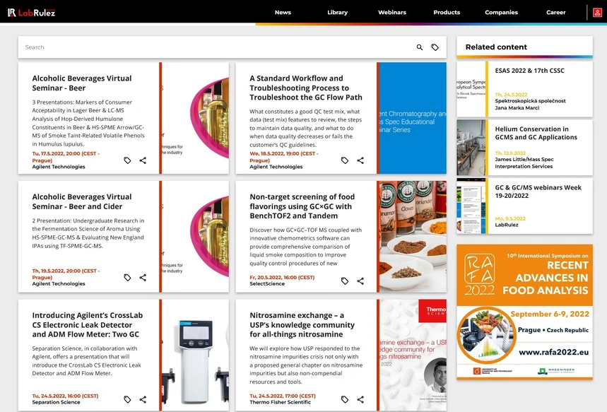Click Thermo Fisher Scientific organizer name
Viewport: 607px width, 412px height.
(280, 402)
